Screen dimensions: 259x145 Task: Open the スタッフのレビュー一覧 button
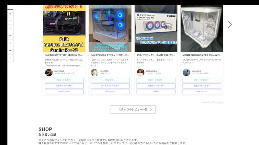pyautogui.click(x=133, y=110)
